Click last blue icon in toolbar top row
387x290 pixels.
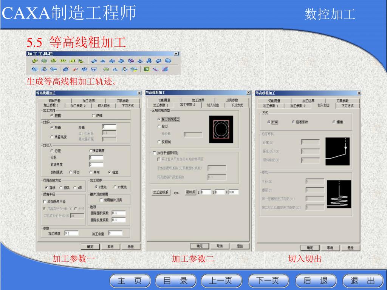(x=168, y=61)
